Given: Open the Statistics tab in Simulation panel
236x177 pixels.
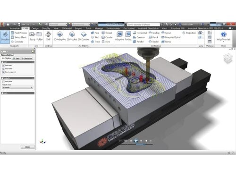Looking at the screenshot, I should (x=26, y=59).
